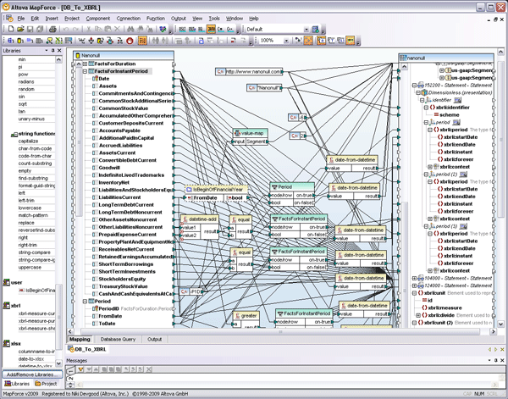Switch to the Project tab
The height and width of the screenshot is (399, 508).
pyautogui.click(x=46, y=384)
